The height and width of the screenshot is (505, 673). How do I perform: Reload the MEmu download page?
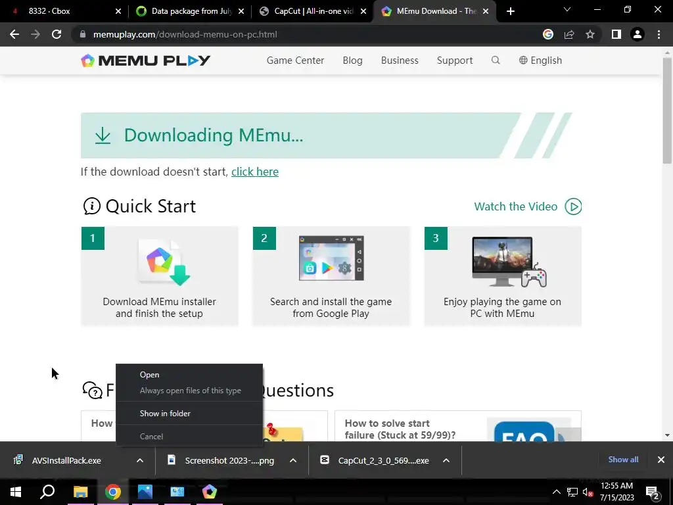[57, 34]
